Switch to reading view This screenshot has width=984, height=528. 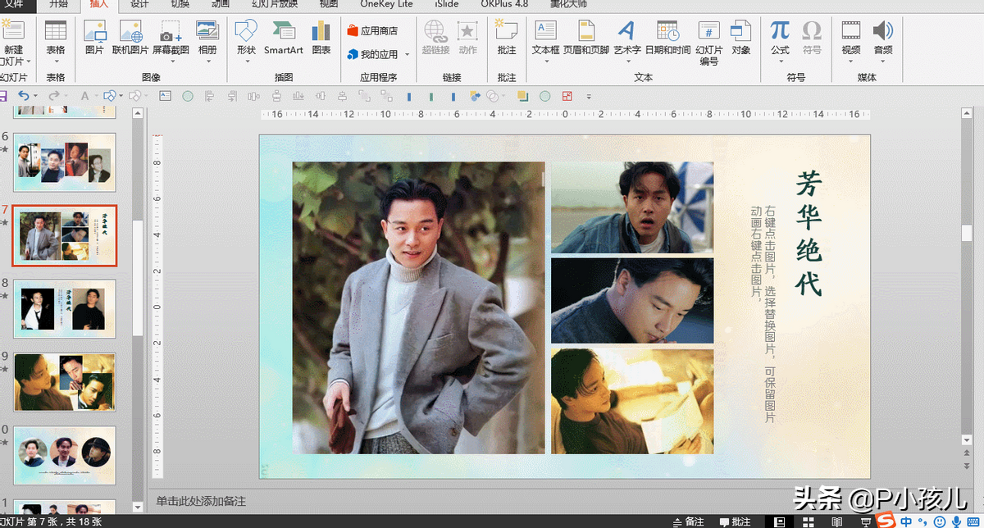click(x=837, y=521)
